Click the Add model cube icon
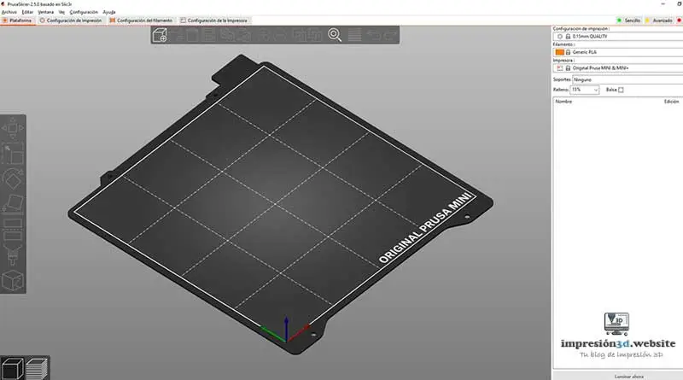Image resolution: width=683 pixels, height=380 pixels. [161, 35]
